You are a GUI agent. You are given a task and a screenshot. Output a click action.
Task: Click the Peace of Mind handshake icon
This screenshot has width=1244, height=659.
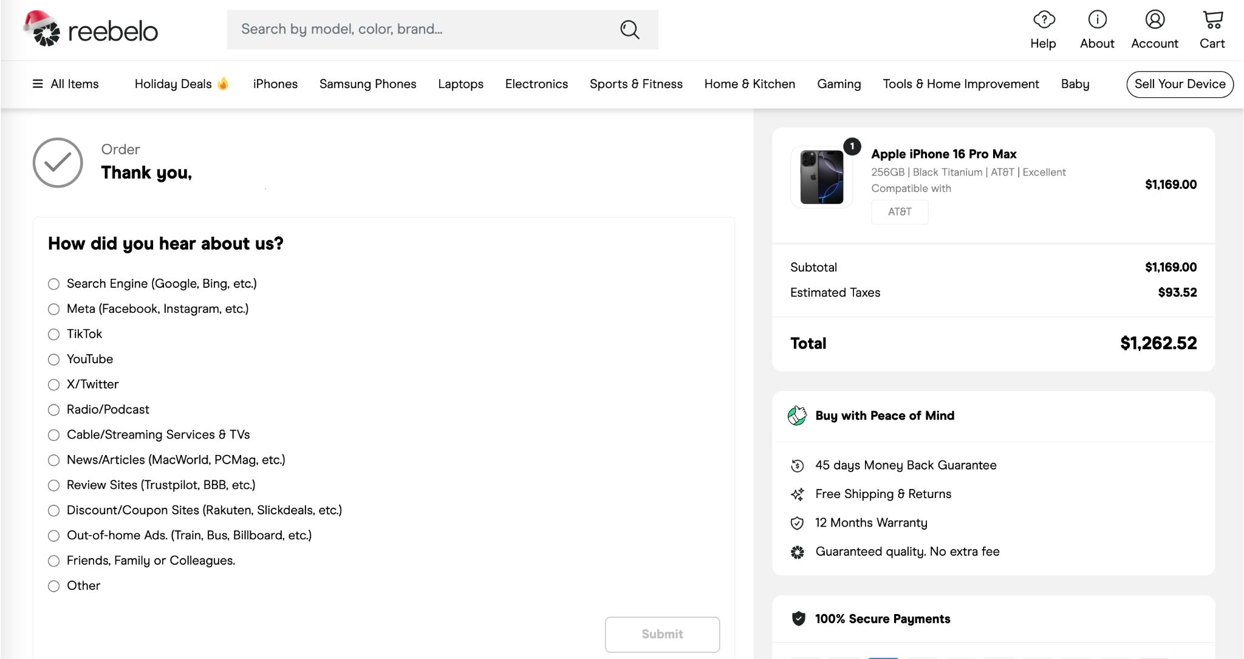(x=797, y=415)
